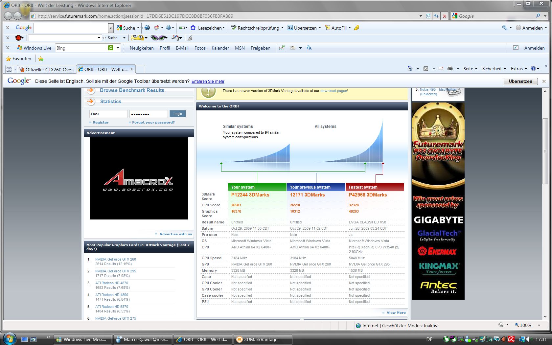Click the Home page icon
The width and height of the screenshot is (552, 345).
pyautogui.click(x=410, y=69)
